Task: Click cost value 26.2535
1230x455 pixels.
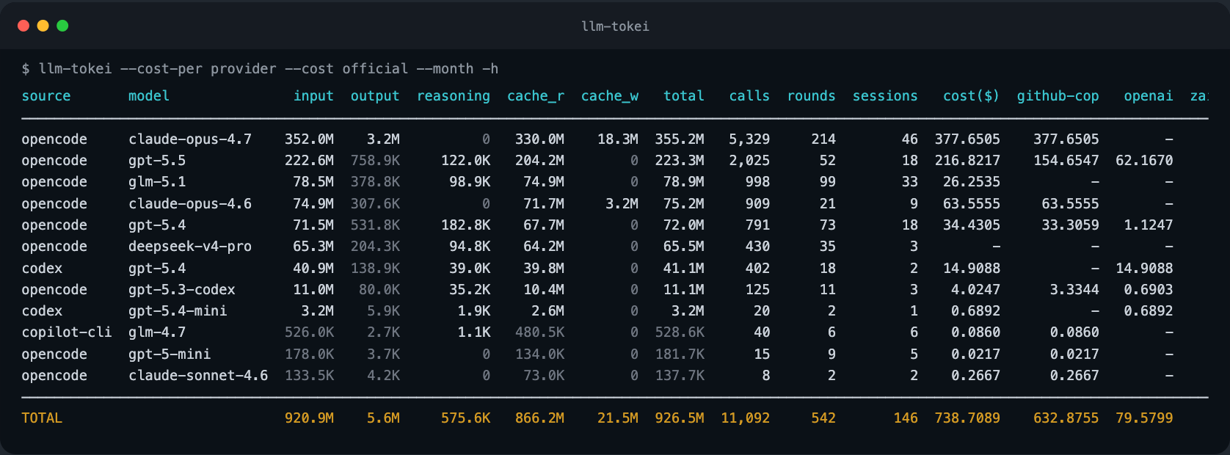Action: pos(972,182)
